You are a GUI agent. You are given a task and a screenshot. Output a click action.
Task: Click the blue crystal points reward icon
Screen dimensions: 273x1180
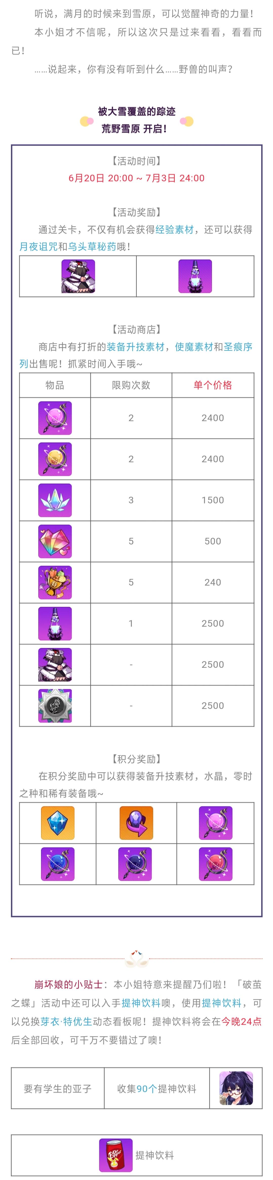point(58,823)
